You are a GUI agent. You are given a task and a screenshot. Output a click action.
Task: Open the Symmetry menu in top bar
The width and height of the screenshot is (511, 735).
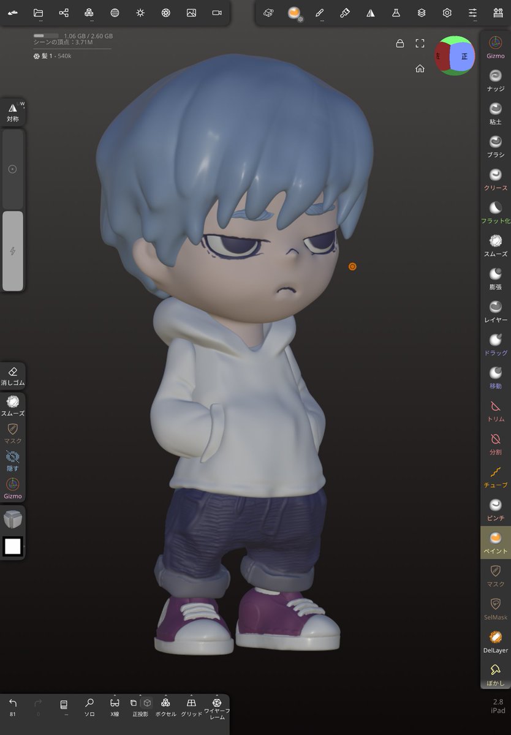click(x=370, y=12)
